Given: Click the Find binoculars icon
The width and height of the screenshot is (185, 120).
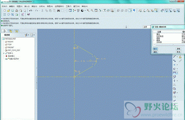Looking at the screenshot, I should coord(58,11).
